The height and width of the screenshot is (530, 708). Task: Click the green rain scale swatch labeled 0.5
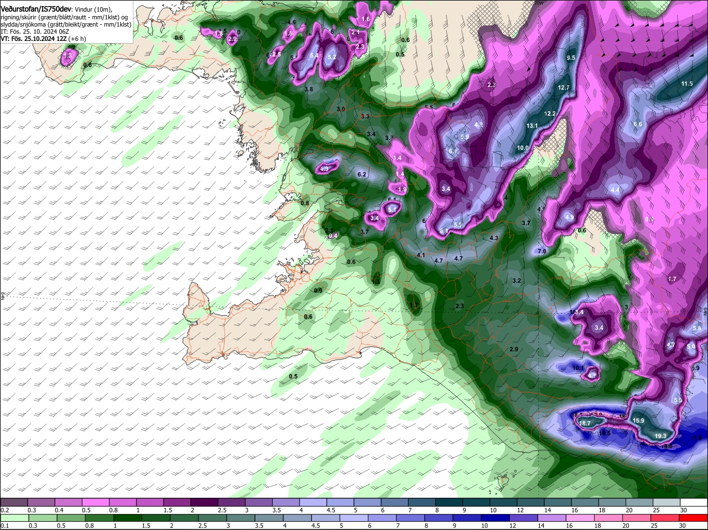click(71, 518)
